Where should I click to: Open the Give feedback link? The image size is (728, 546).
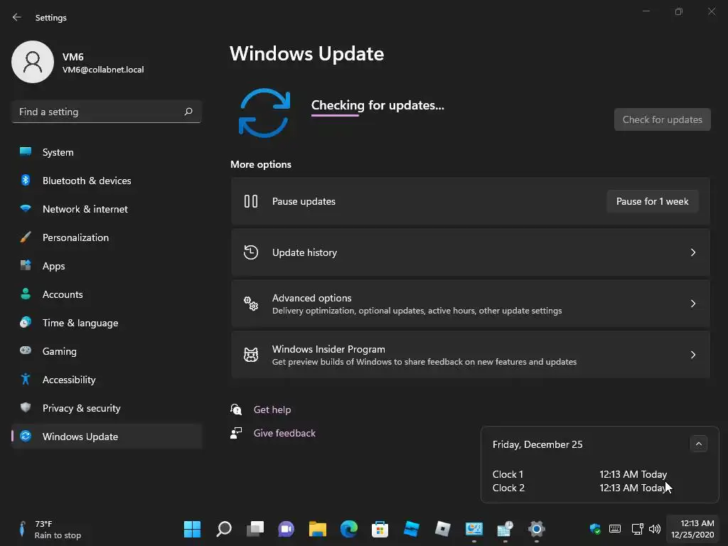284,433
